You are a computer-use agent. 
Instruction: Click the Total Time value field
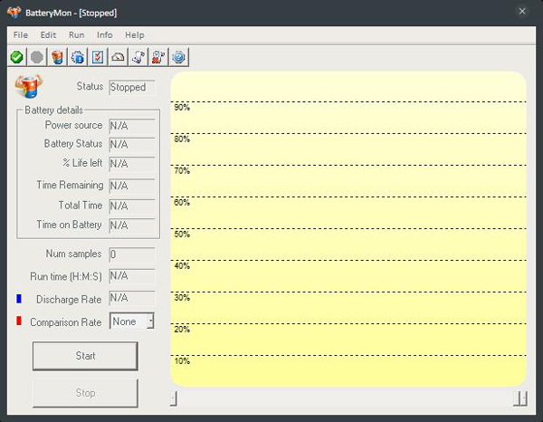click(132, 206)
